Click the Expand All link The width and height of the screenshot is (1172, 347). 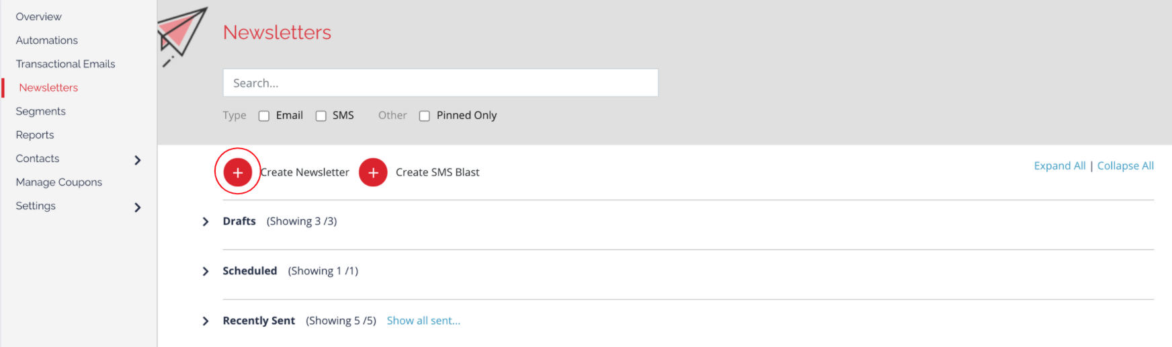pos(1060,165)
